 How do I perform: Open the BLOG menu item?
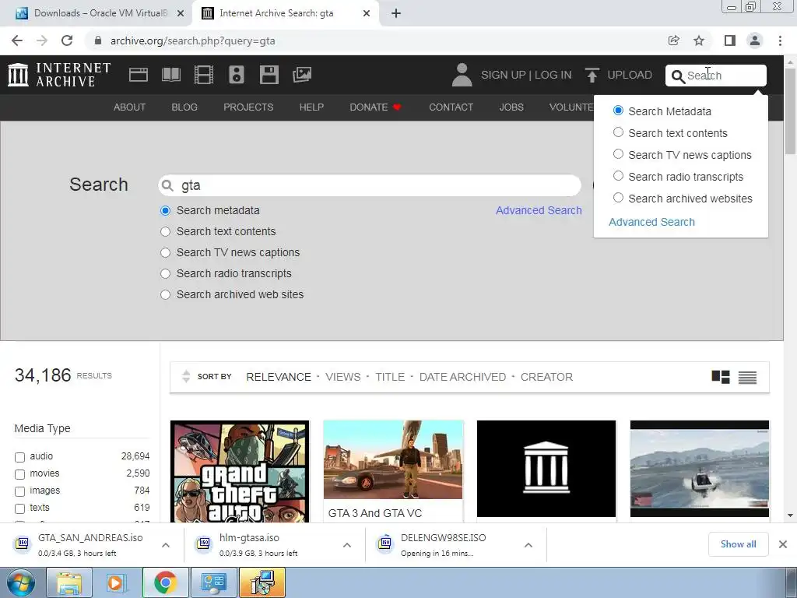[x=184, y=107]
